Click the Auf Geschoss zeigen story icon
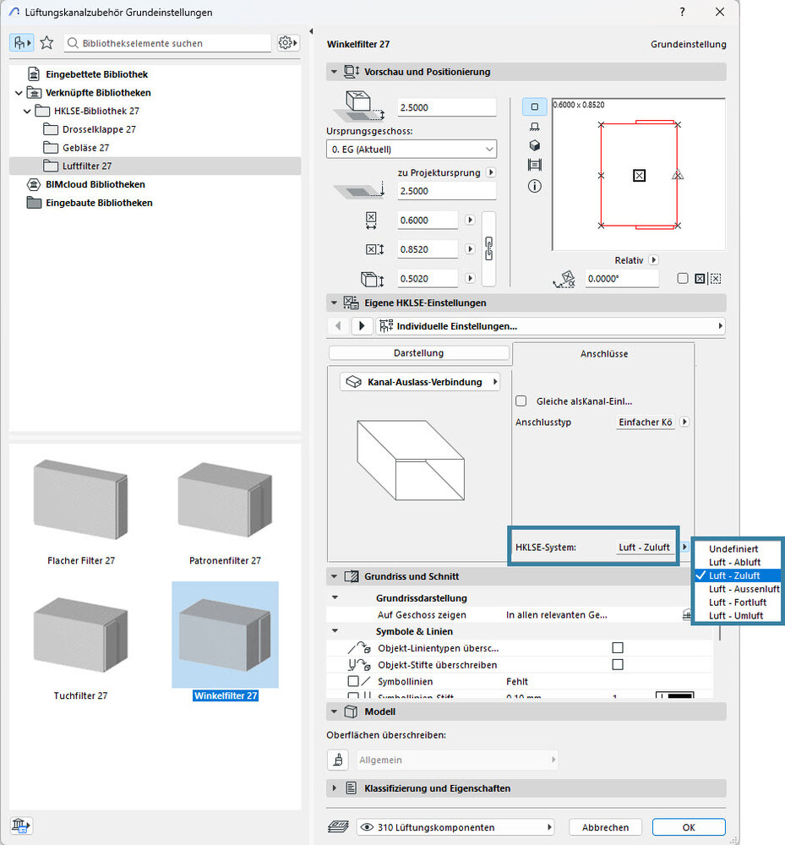This screenshot has height=845, width=785. (688, 614)
